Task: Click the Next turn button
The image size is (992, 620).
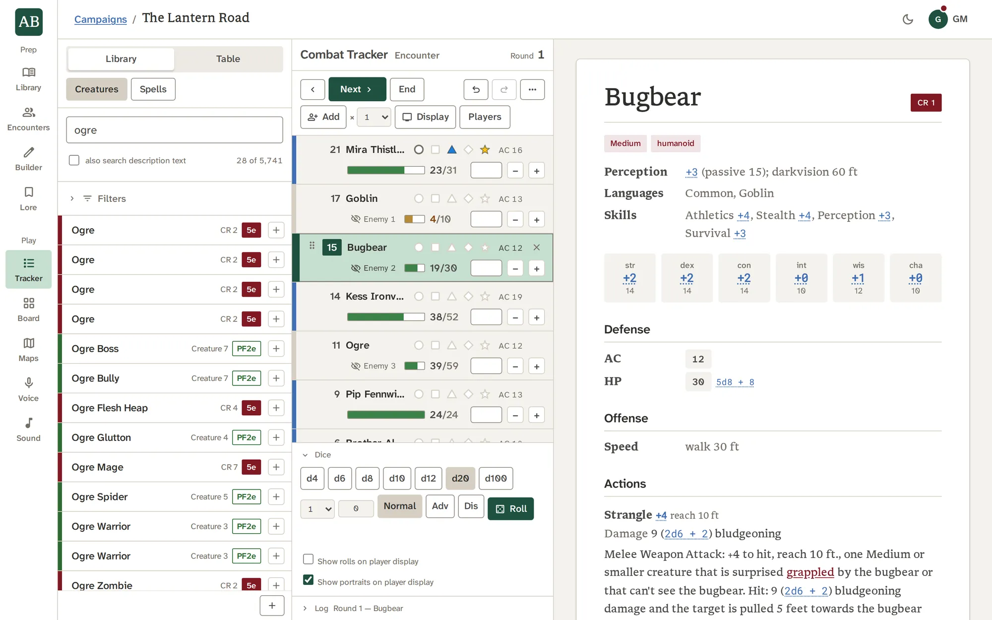Action: point(357,89)
